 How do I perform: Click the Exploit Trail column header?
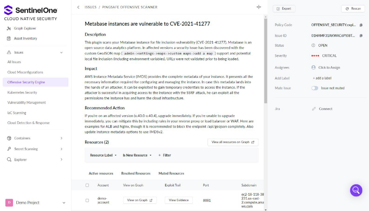point(173,185)
